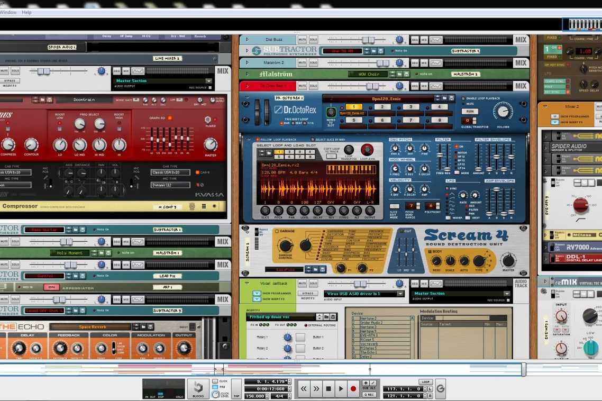Click the new Alt take icon
This screenshot has width=602, height=401.
pos(372,383)
